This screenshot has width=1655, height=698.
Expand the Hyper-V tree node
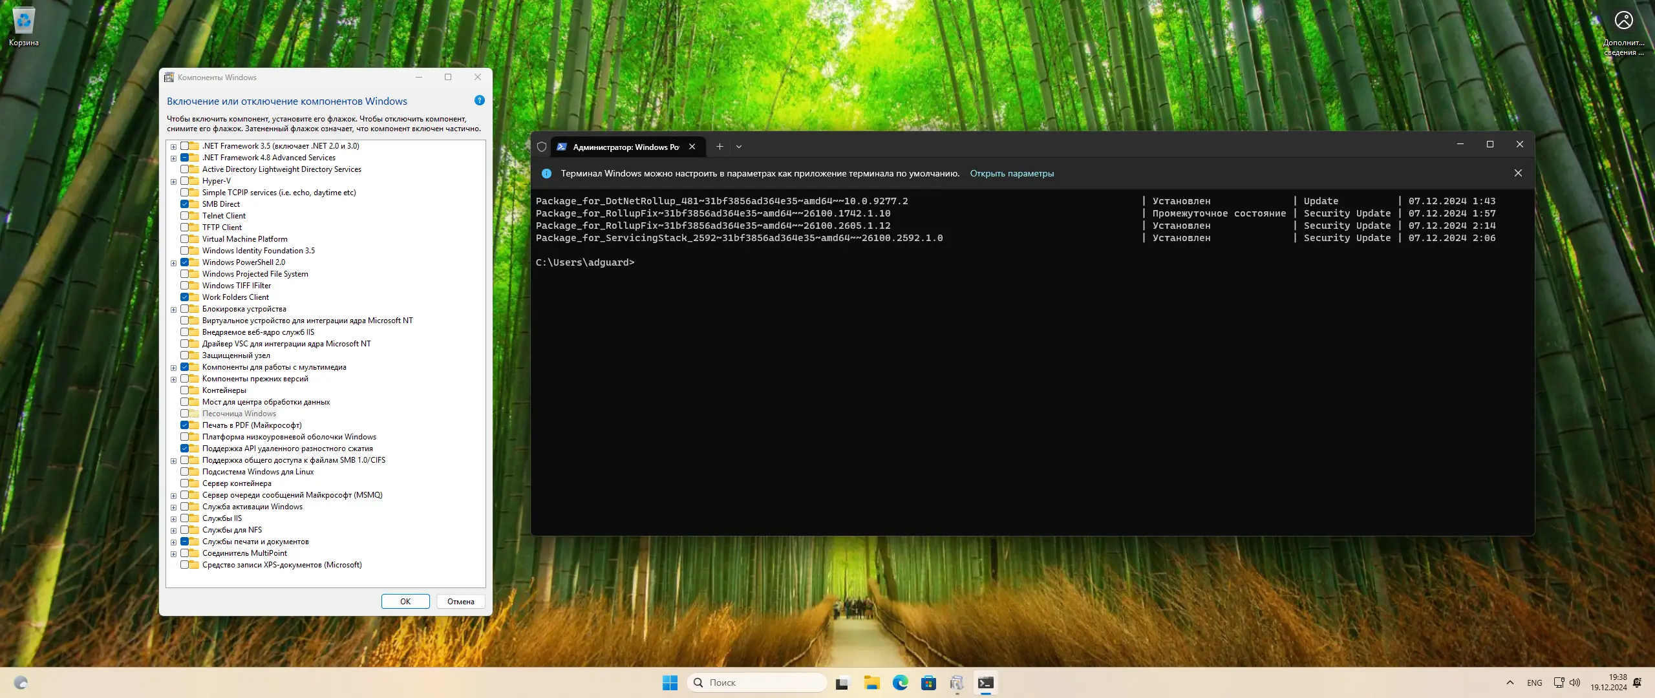pyautogui.click(x=173, y=182)
